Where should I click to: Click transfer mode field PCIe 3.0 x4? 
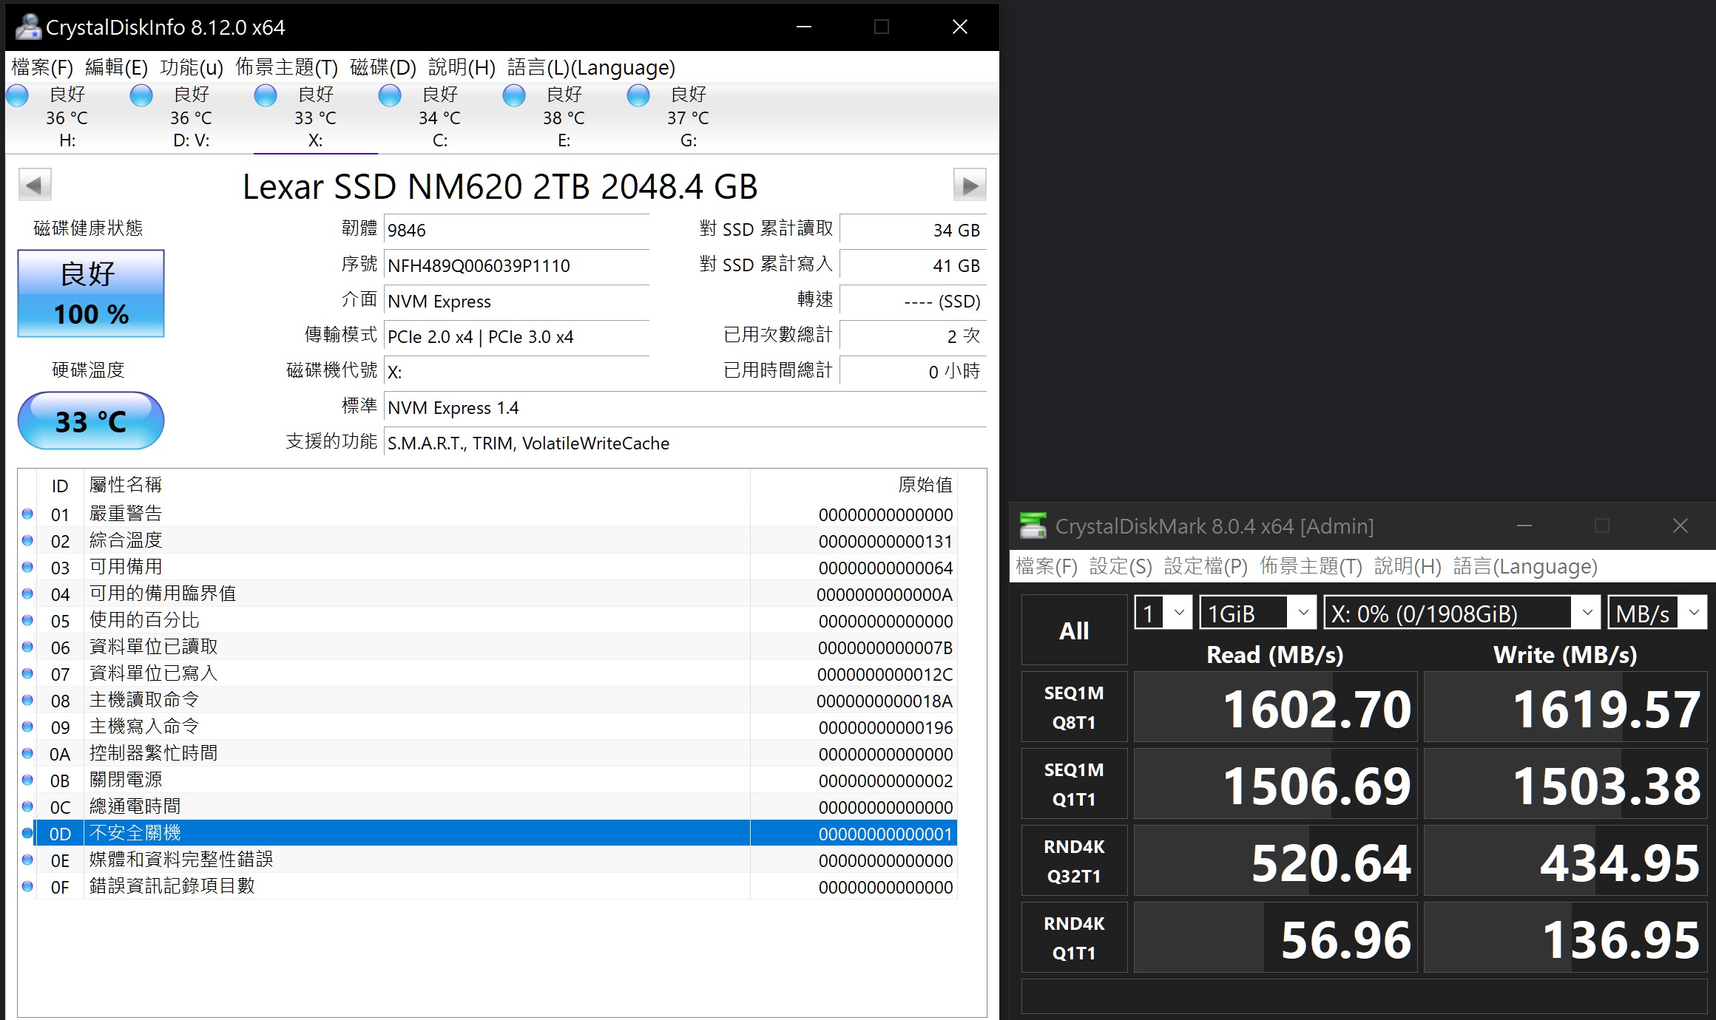[516, 337]
